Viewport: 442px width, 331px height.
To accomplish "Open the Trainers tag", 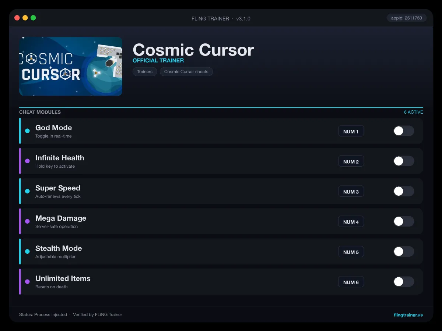I will [145, 72].
